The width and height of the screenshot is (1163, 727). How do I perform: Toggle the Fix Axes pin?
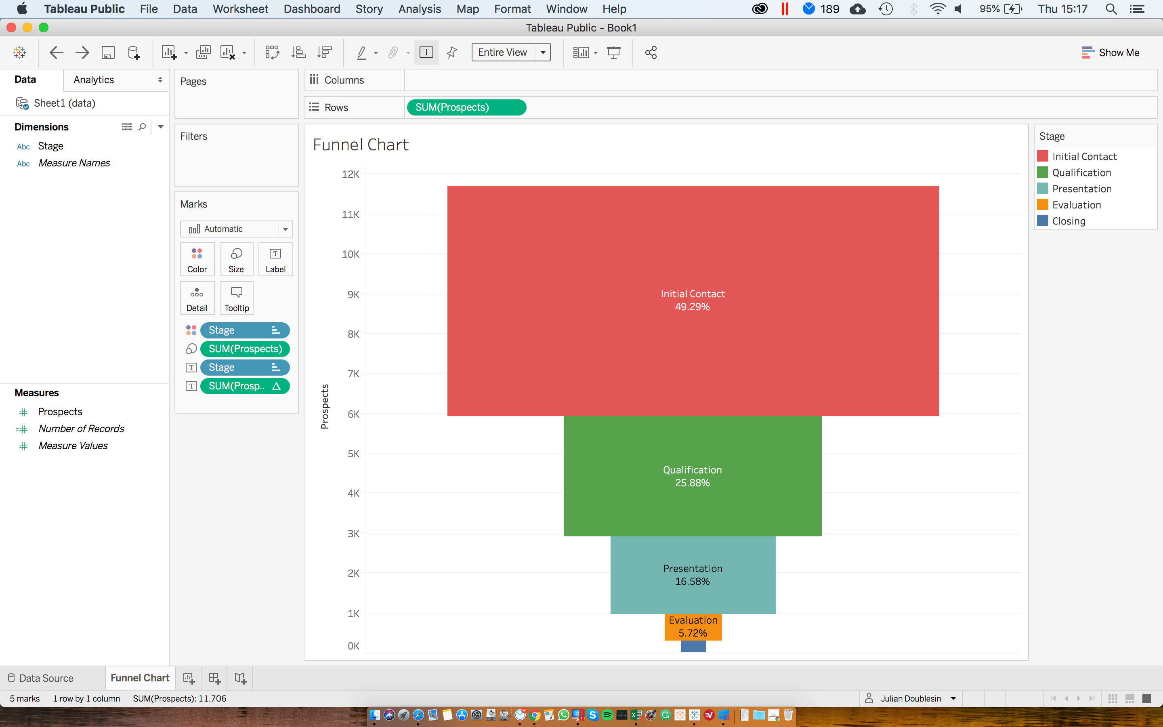(451, 53)
